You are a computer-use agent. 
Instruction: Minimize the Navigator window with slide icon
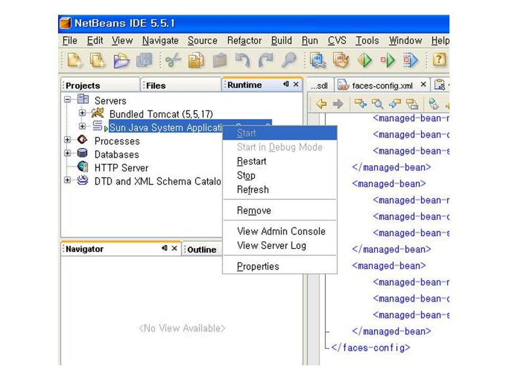tap(165, 248)
